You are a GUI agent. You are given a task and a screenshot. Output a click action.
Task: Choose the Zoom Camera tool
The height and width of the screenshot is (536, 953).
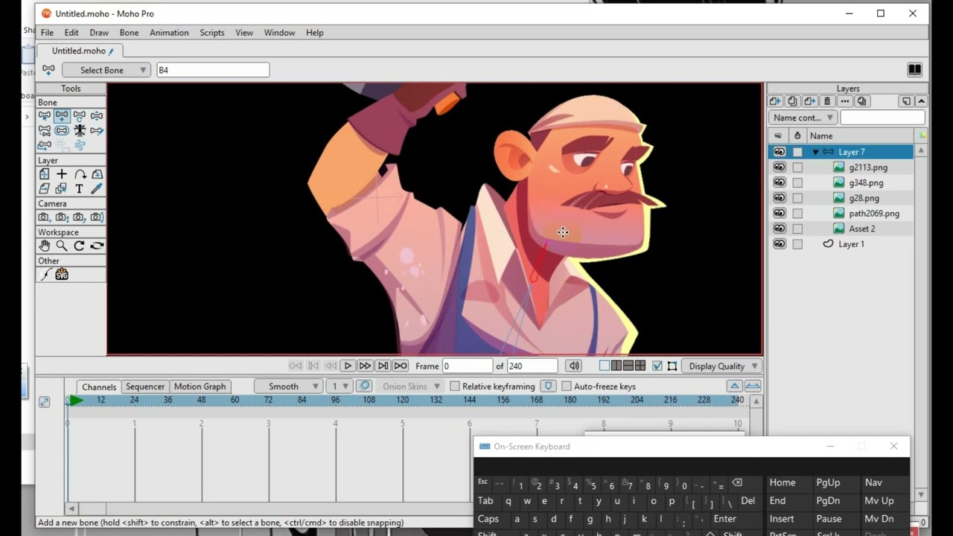(62, 217)
